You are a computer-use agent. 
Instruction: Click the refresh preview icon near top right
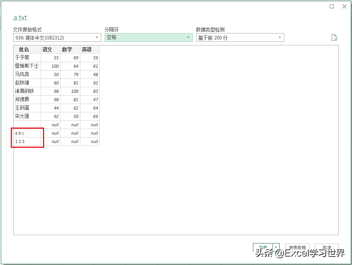334,37
